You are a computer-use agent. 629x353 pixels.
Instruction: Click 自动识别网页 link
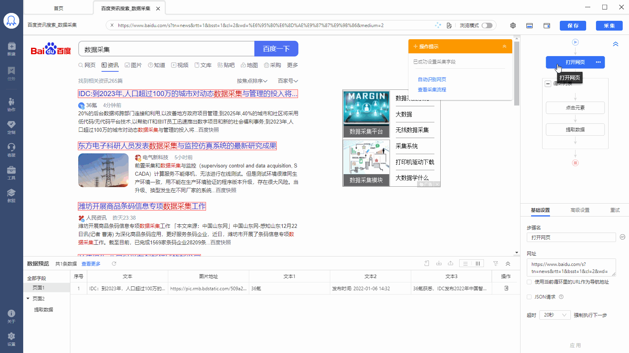432,79
